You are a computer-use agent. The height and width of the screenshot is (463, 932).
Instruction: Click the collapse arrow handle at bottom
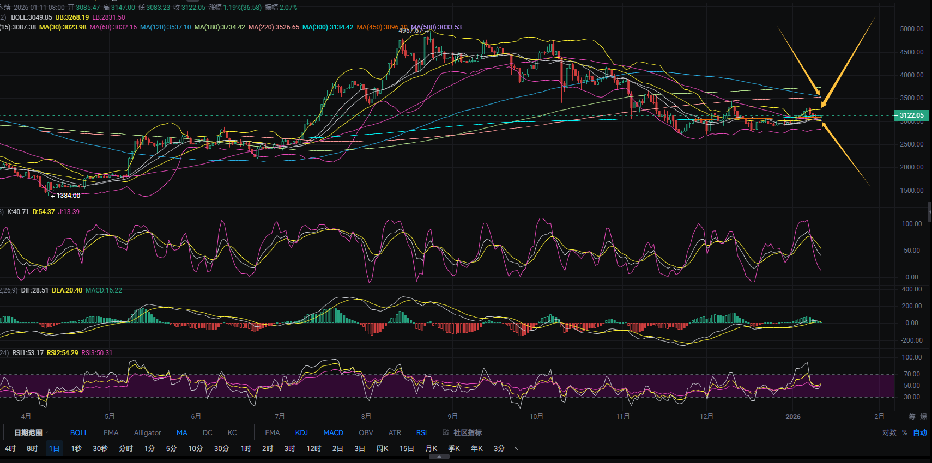(x=439, y=457)
